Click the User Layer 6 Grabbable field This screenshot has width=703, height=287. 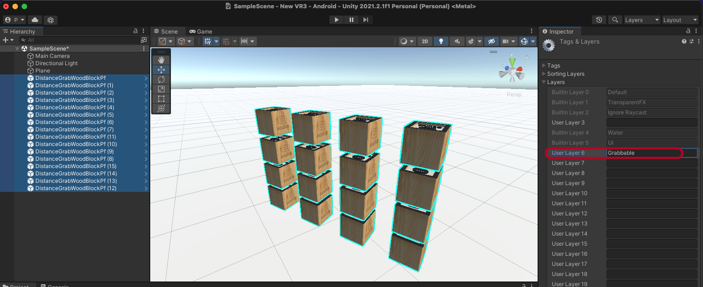652,153
